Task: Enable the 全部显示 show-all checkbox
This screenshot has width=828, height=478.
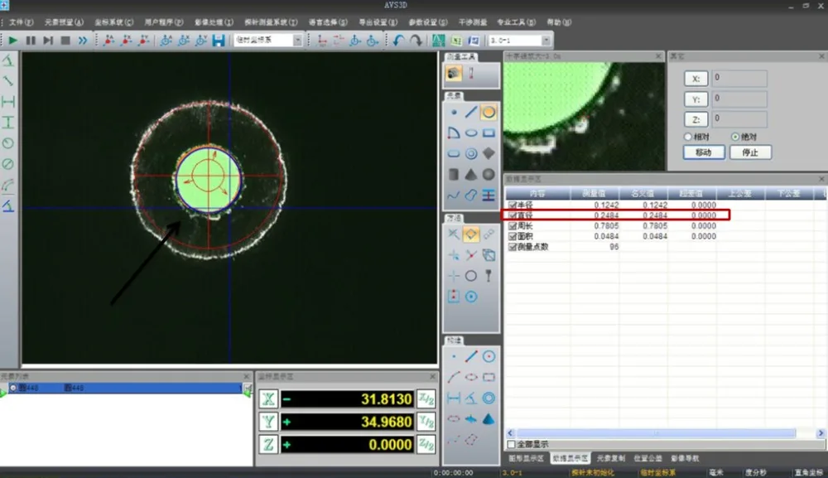Action: [x=511, y=444]
